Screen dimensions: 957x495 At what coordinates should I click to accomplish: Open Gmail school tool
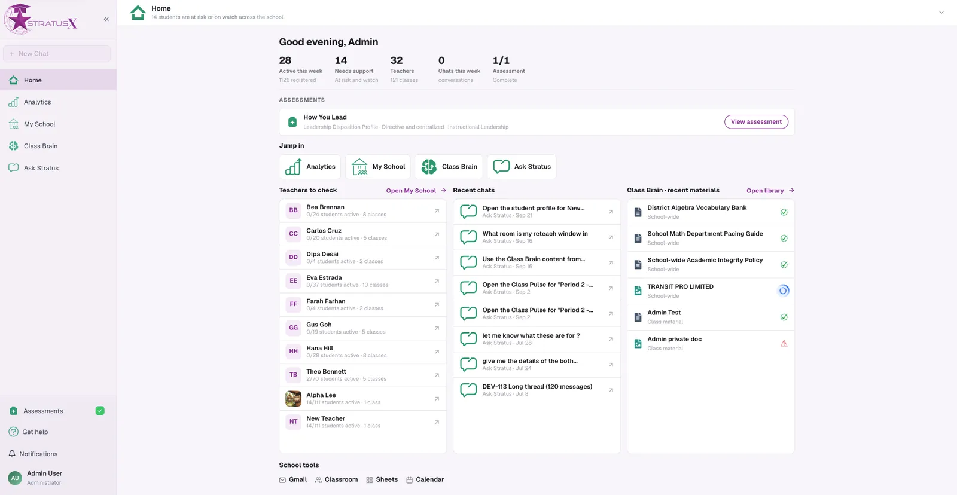(x=293, y=480)
